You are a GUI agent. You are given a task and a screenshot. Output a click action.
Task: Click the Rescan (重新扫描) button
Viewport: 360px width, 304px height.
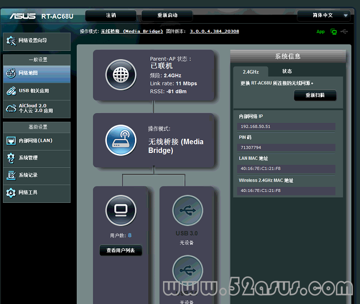(315, 95)
